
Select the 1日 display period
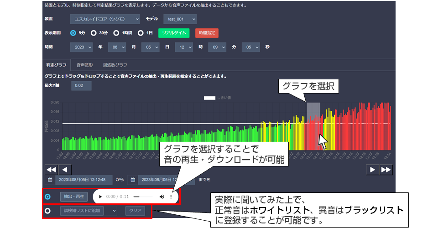[141, 33]
